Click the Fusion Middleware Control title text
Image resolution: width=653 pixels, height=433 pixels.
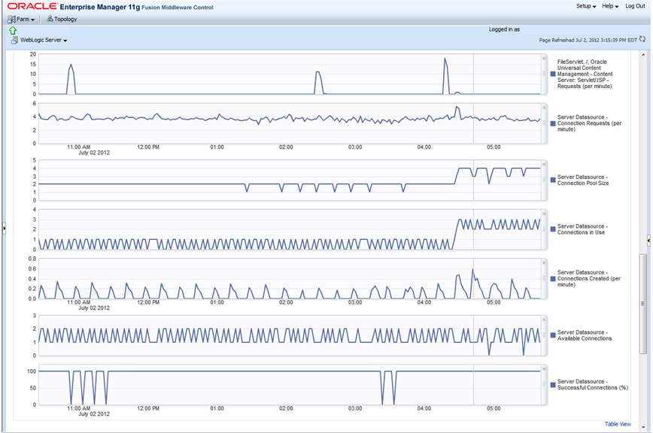178,8
